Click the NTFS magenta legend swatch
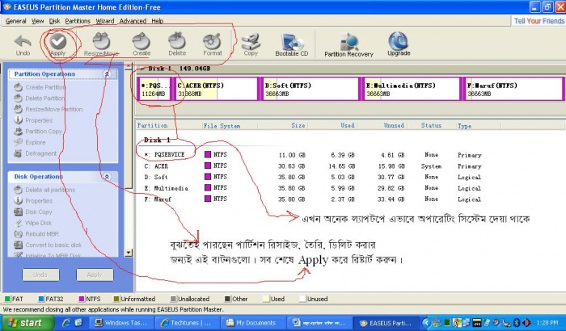This screenshot has width=566, height=331. 82,299
